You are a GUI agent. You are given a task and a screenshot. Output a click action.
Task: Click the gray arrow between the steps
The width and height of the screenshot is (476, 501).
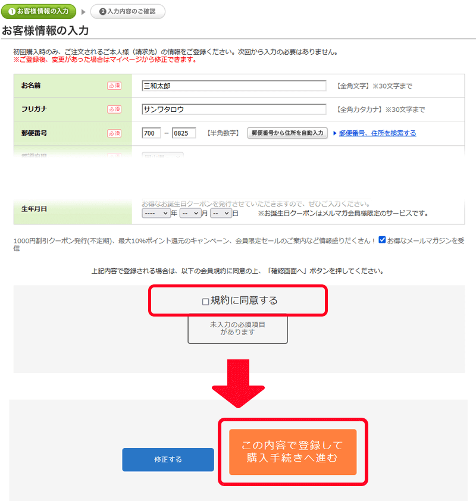click(x=83, y=11)
